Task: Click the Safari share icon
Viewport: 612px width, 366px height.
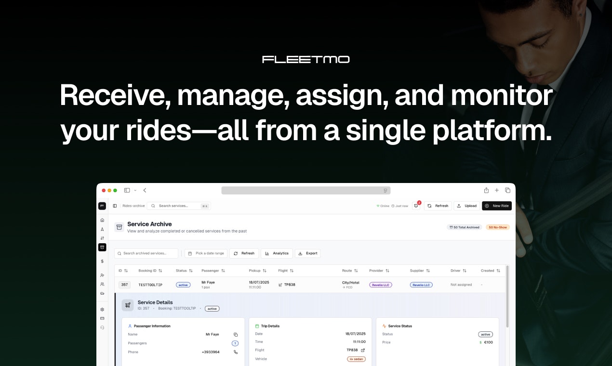Action: (486, 190)
